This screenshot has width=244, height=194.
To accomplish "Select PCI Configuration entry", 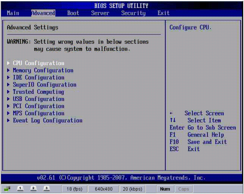I will [38, 106].
